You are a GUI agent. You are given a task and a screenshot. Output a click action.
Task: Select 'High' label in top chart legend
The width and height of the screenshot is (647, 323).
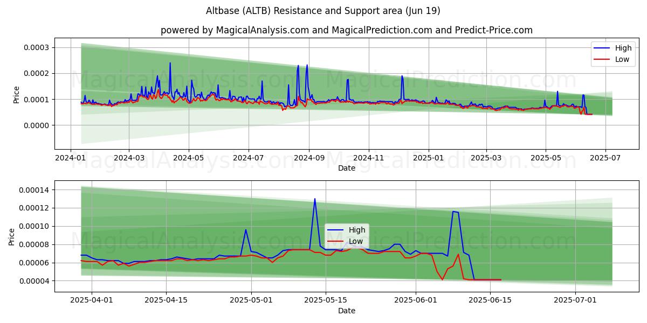click(623, 48)
